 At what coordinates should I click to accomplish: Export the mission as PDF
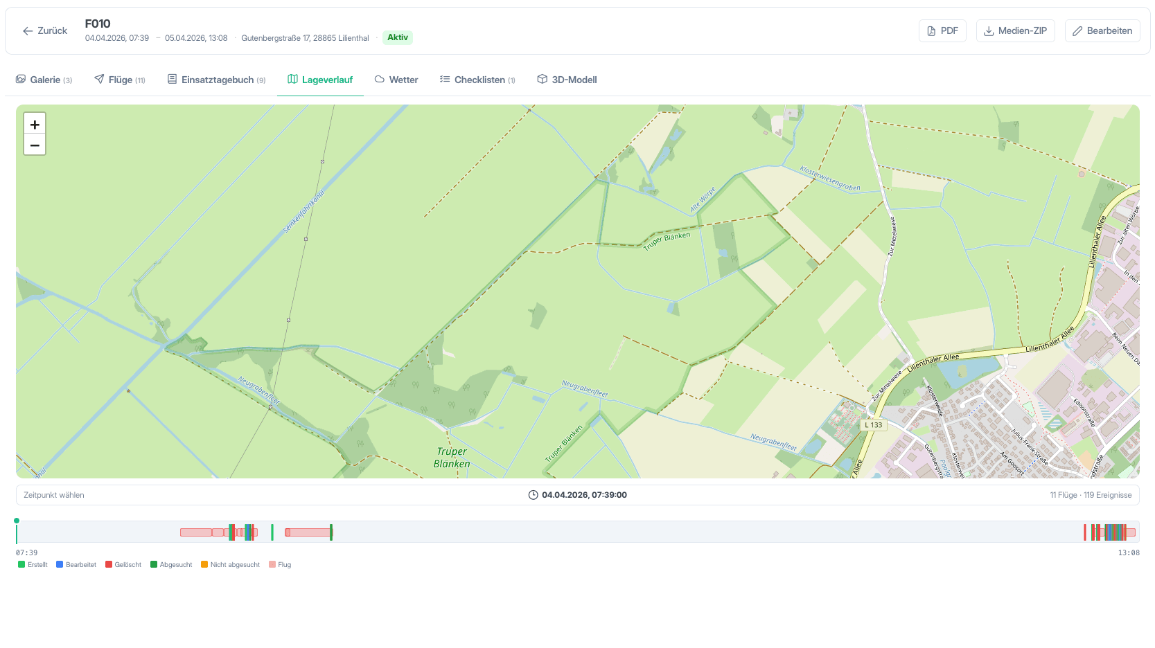tap(942, 31)
